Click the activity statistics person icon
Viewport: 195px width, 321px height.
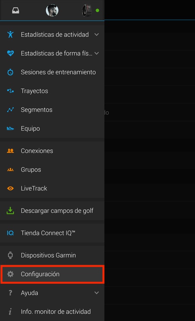(x=10, y=34)
